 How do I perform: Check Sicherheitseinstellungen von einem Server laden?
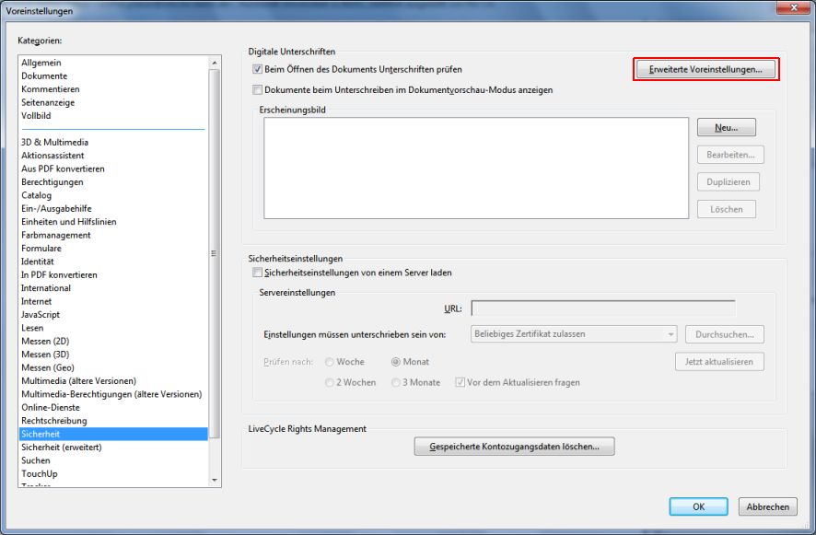[x=258, y=273]
